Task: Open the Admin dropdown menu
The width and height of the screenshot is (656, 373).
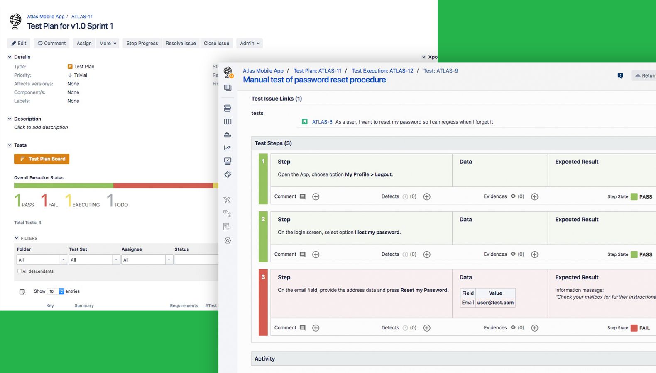Action: click(x=250, y=43)
